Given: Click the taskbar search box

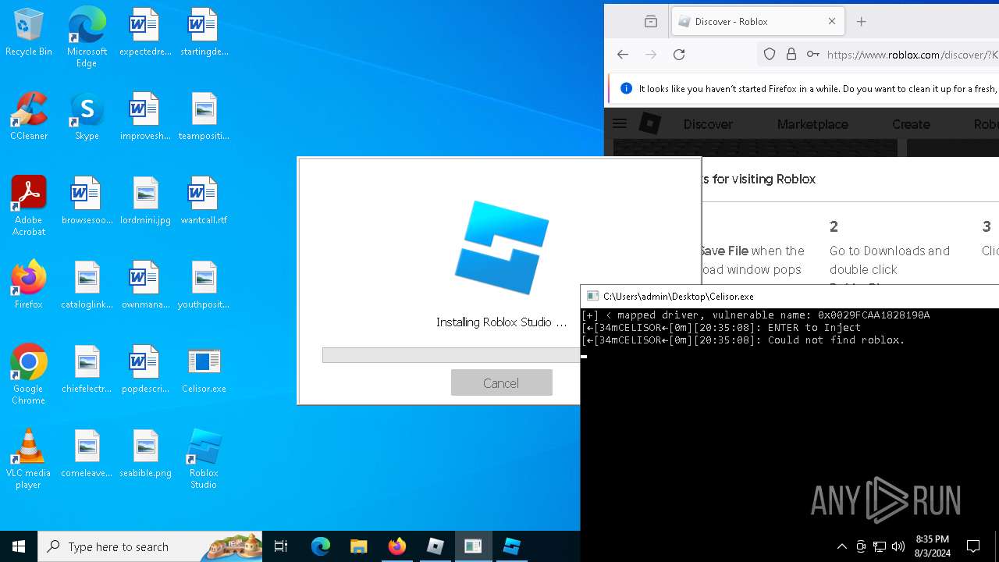Looking at the screenshot, I should (151, 546).
